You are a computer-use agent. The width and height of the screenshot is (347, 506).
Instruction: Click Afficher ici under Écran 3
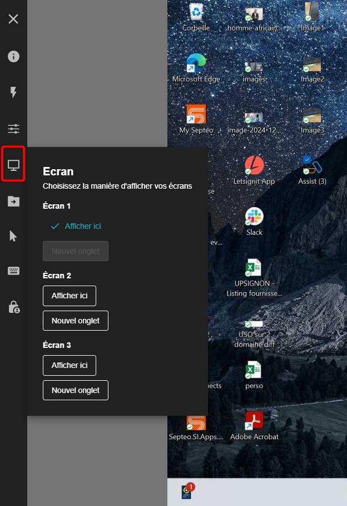pos(70,365)
